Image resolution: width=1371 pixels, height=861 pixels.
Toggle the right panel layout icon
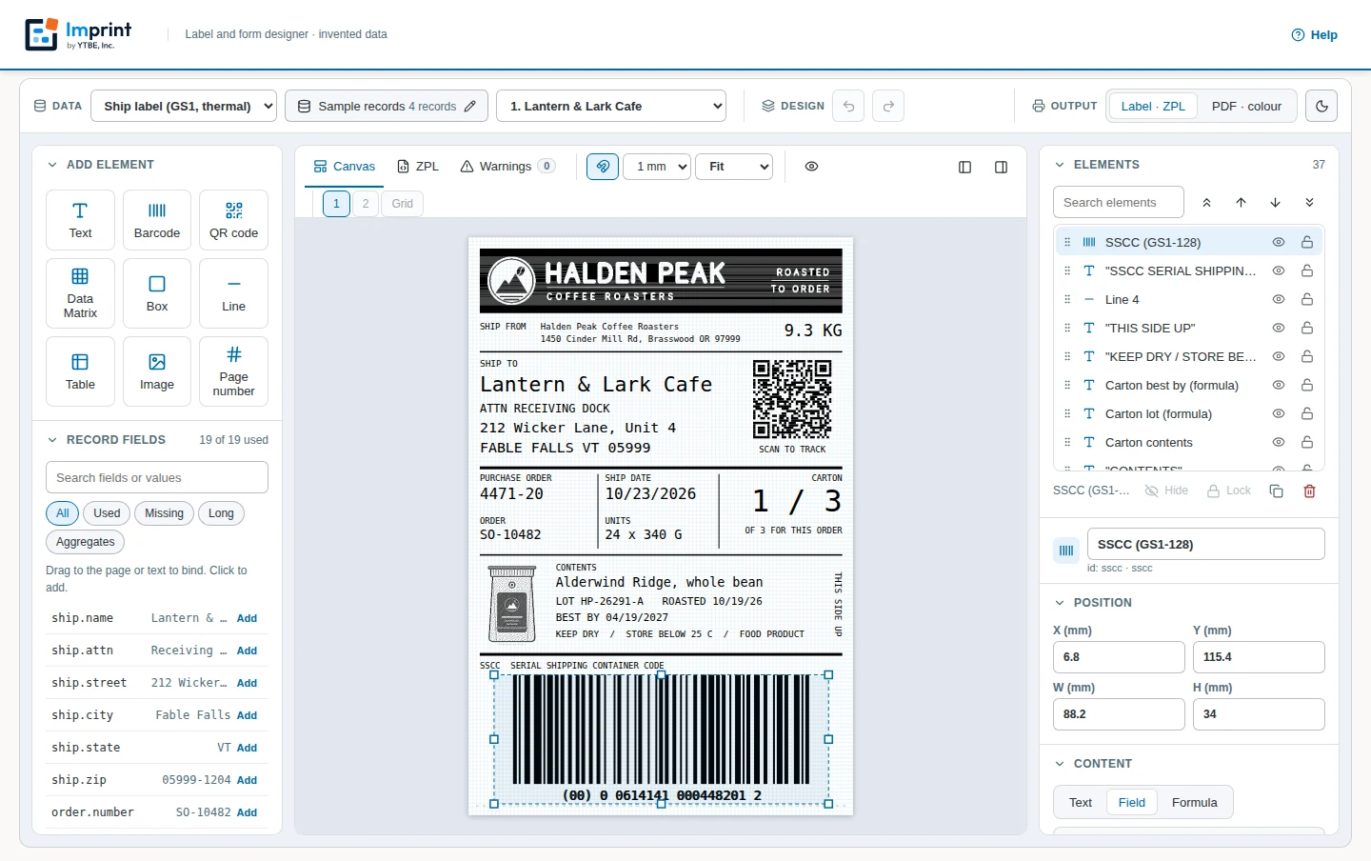click(x=1001, y=167)
